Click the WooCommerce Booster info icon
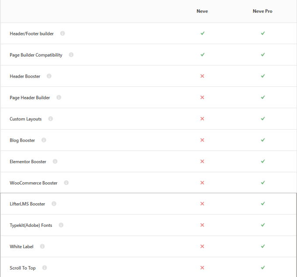The height and width of the screenshot is (277, 297). click(x=66, y=183)
